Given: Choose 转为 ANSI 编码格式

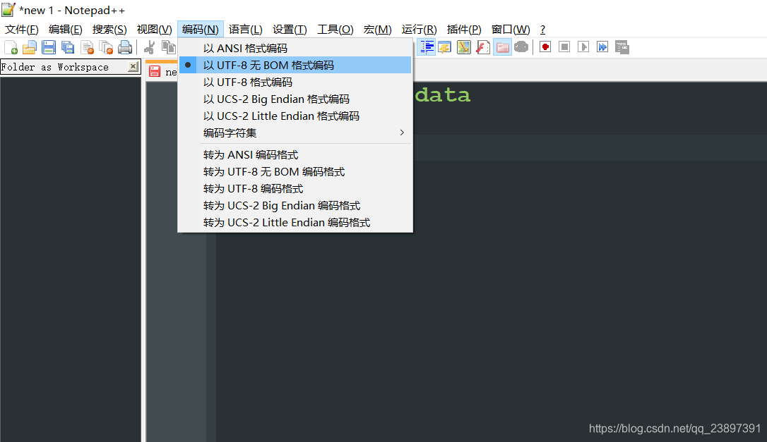Looking at the screenshot, I should [x=295, y=155].
